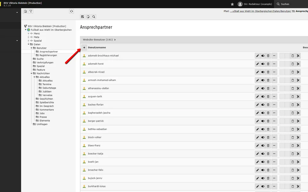Delete the albayrak-niyazi user record
This screenshot has height=192, width=308.
[268, 72]
